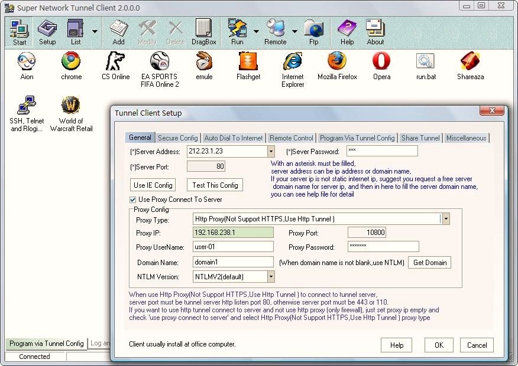Open the Setup toolbar icon
The height and width of the screenshot is (366, 518).
[x=47, y=32]
